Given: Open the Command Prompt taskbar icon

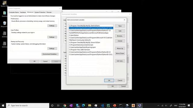Looking at the screenshot, I should pos(121,105).
